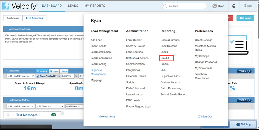
Task: Open SMS under Reporting
Action: [163, 70]
